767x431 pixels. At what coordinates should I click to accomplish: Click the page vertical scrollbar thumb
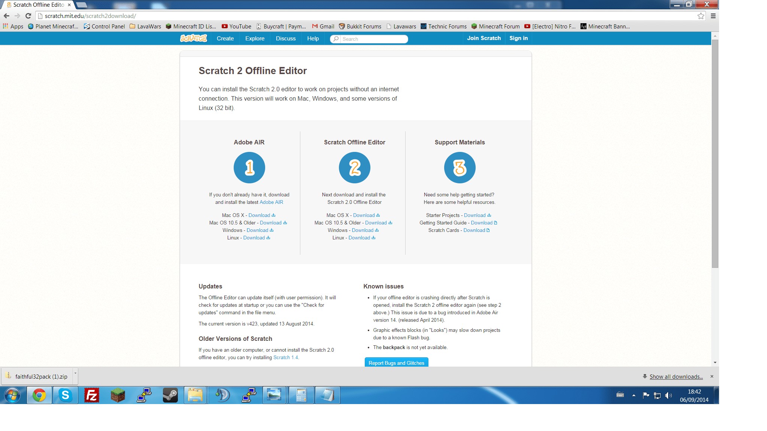(715, 153)
